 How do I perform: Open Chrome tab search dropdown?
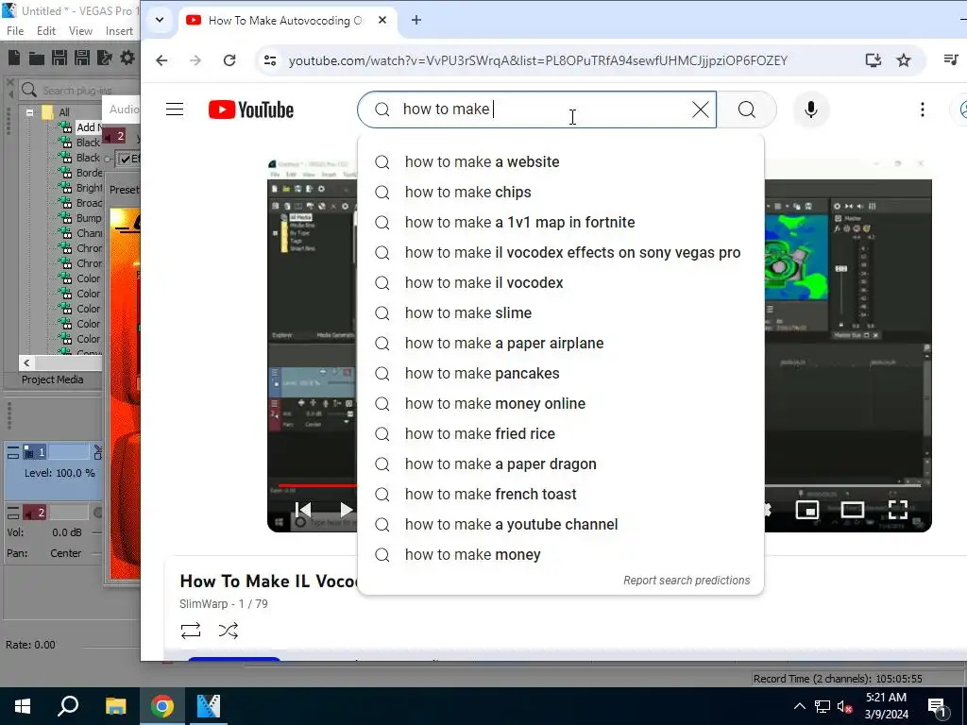coord(159,20)
